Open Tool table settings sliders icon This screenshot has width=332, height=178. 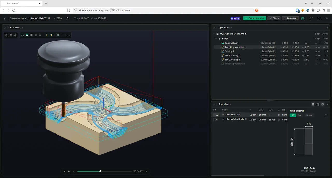(327, 104)
